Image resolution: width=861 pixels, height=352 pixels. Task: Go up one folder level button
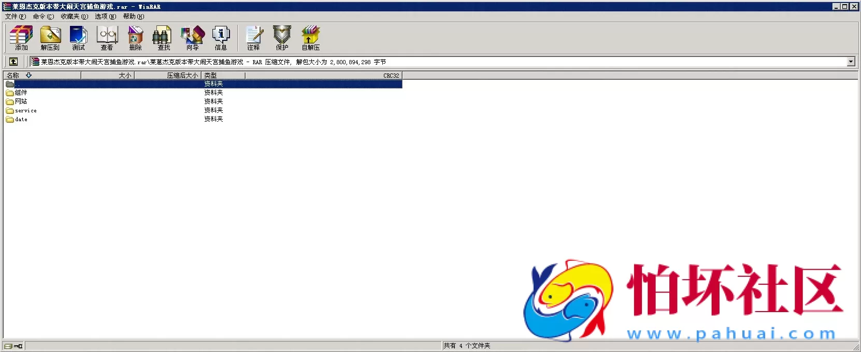pyautogui.click(x=13, y=62)
